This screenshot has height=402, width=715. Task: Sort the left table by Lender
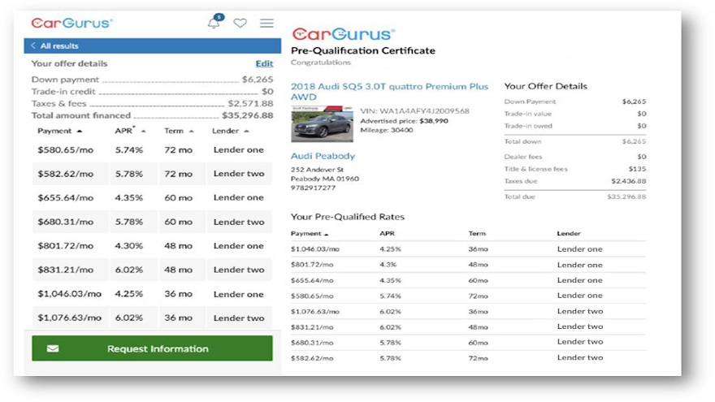230,131
